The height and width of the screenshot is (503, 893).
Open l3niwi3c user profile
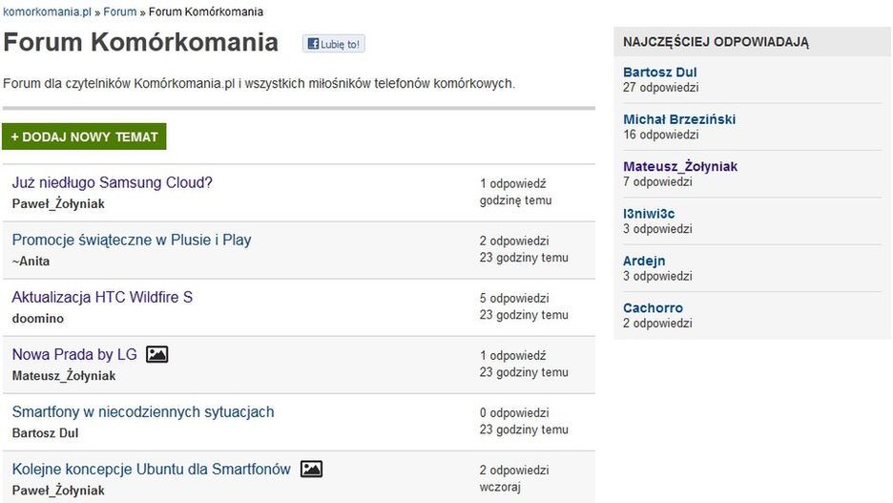click(649, 214)
